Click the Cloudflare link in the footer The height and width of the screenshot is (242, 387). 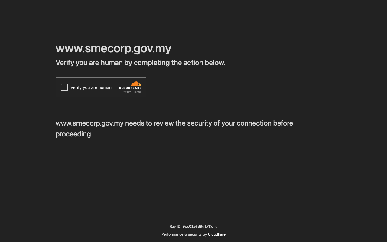tap(216, 234)
